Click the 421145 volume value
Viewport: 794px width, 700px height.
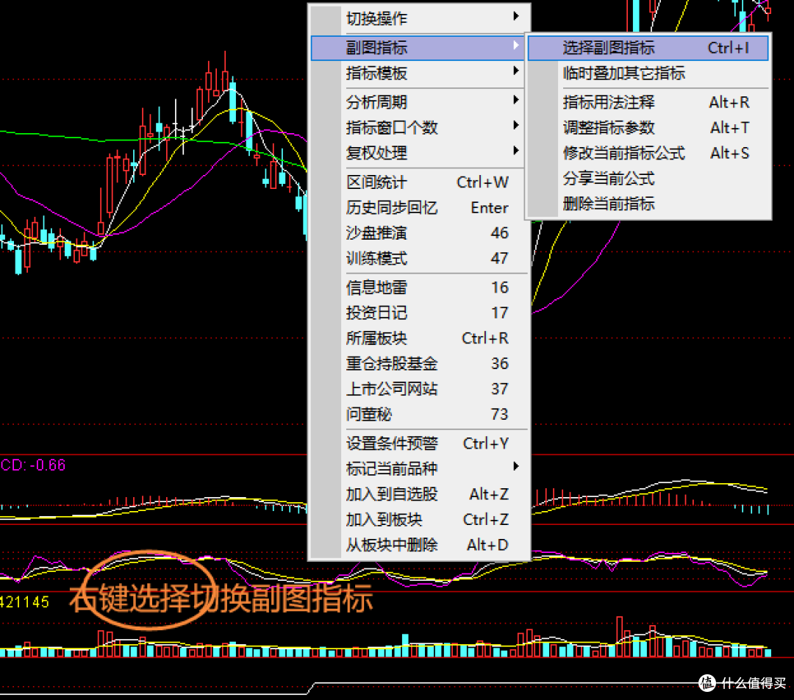[x=25, y=601]
